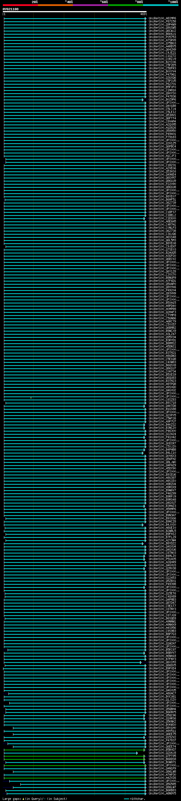Select the UniRef100_Q2H4F3 label
The image size is (181, 801).
pos(162,312)
